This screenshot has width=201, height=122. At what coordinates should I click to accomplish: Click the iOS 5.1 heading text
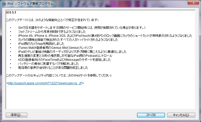pyautogui.click(x=11, y=12)
